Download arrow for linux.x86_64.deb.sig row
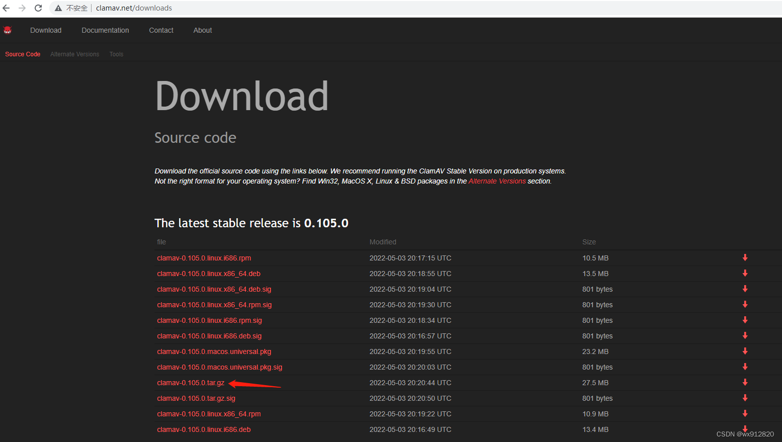Image resolution: width=782 pixels, height=442 pixels. 745,289
